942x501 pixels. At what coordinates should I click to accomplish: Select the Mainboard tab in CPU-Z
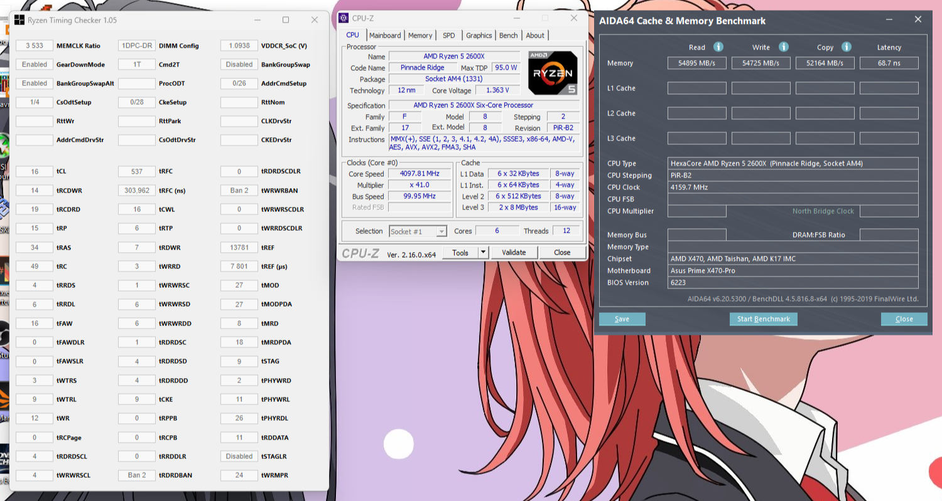pos(385,36)
